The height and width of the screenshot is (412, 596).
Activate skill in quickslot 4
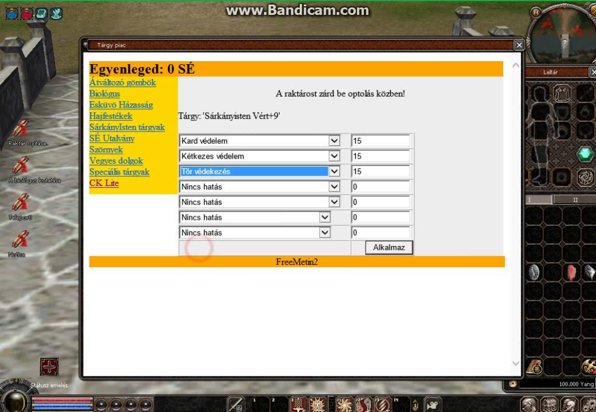[317, 405]
